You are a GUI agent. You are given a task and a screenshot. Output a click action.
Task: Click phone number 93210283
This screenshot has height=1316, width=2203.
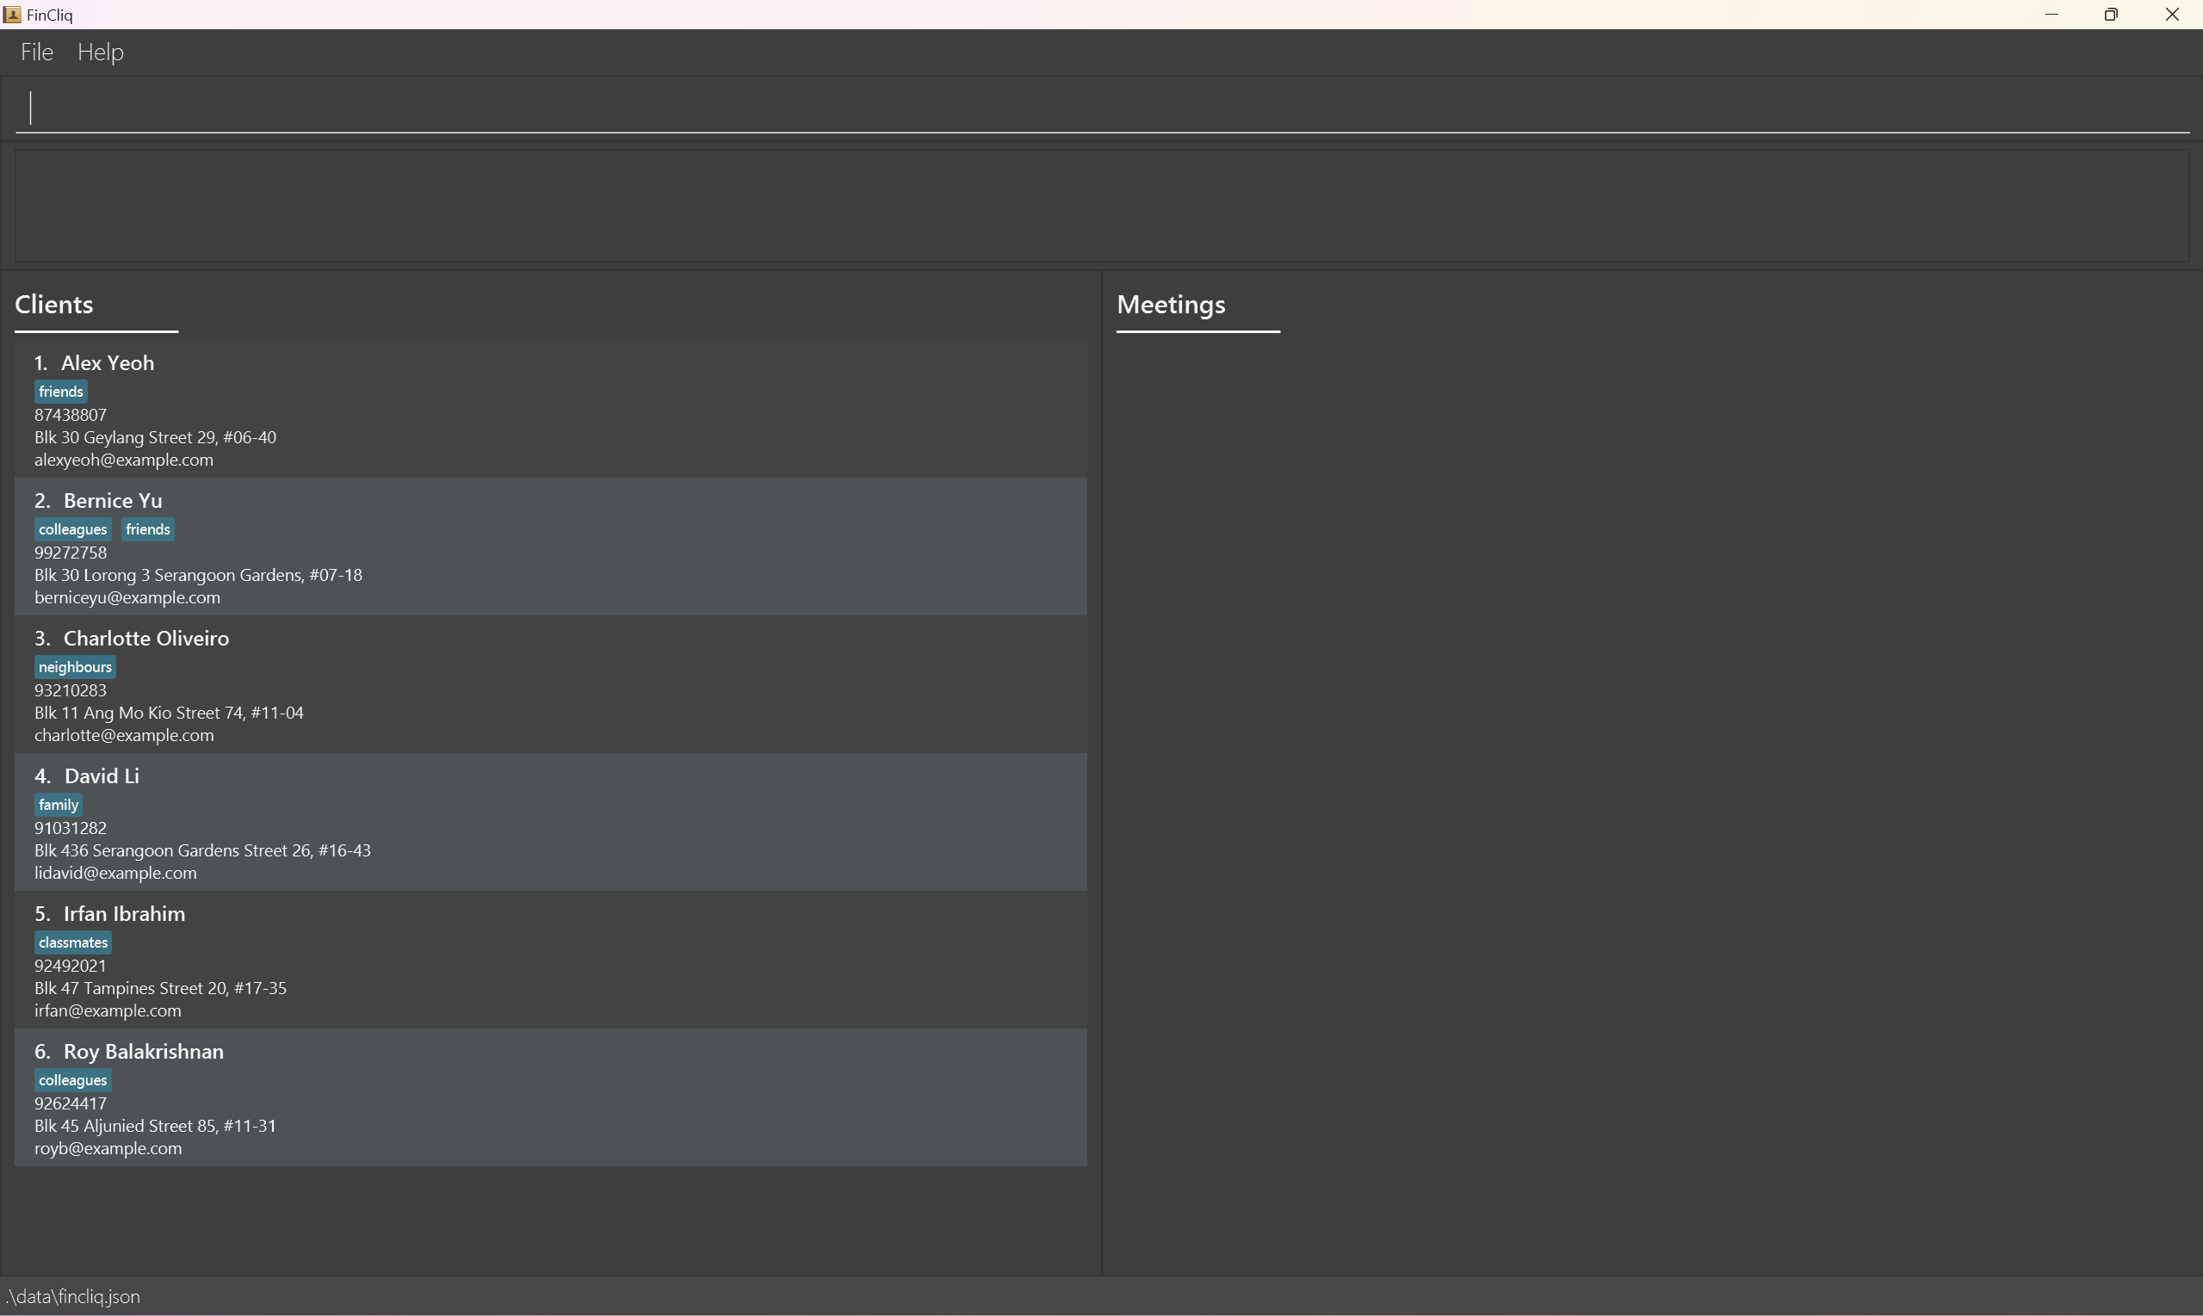coord(71,691)
